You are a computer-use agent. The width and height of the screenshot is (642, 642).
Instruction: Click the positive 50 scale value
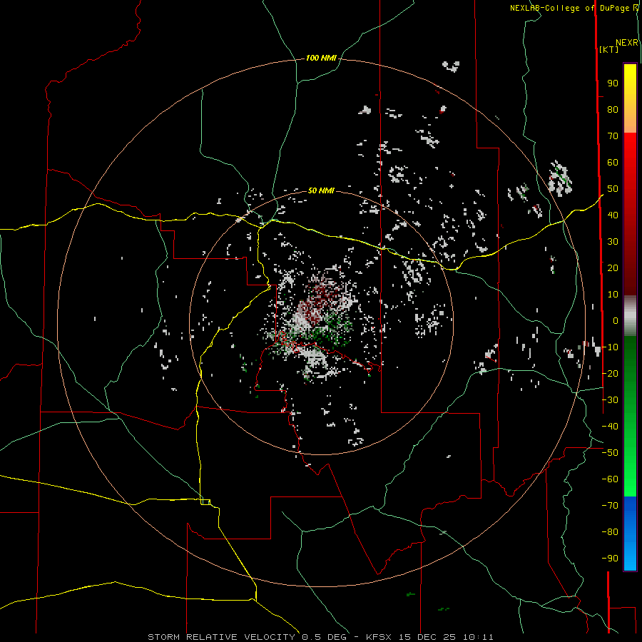point(613,189)
